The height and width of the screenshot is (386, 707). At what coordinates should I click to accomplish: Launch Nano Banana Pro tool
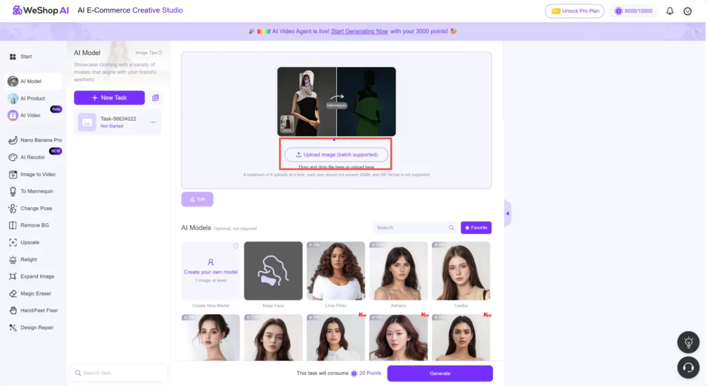pos(35,140)
